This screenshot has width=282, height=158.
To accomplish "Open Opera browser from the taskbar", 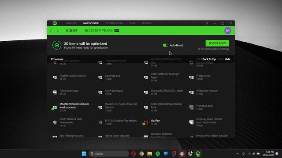I will (x=133, y=154).
